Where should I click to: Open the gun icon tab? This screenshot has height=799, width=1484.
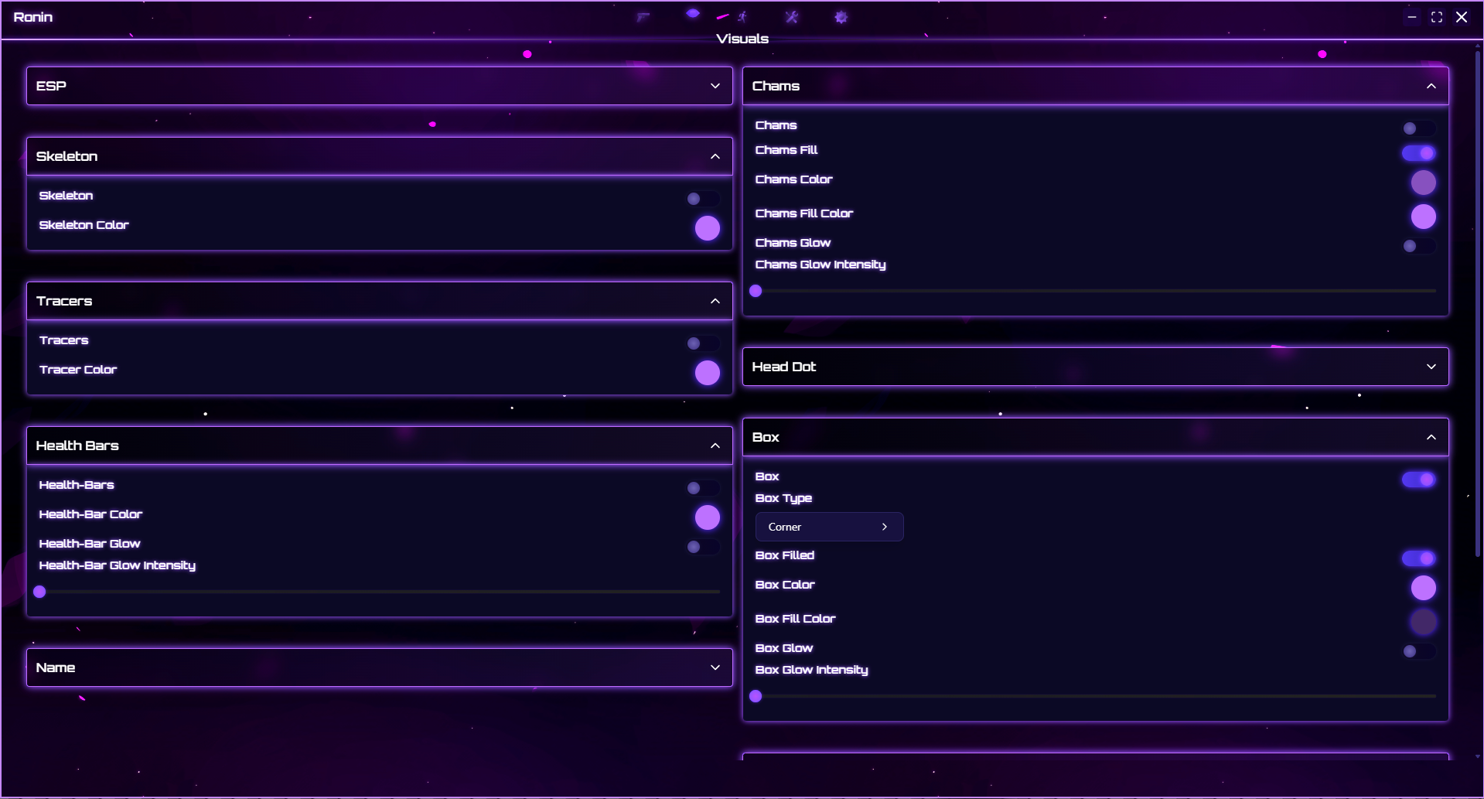pyautogui.click(x=643, y=17)
